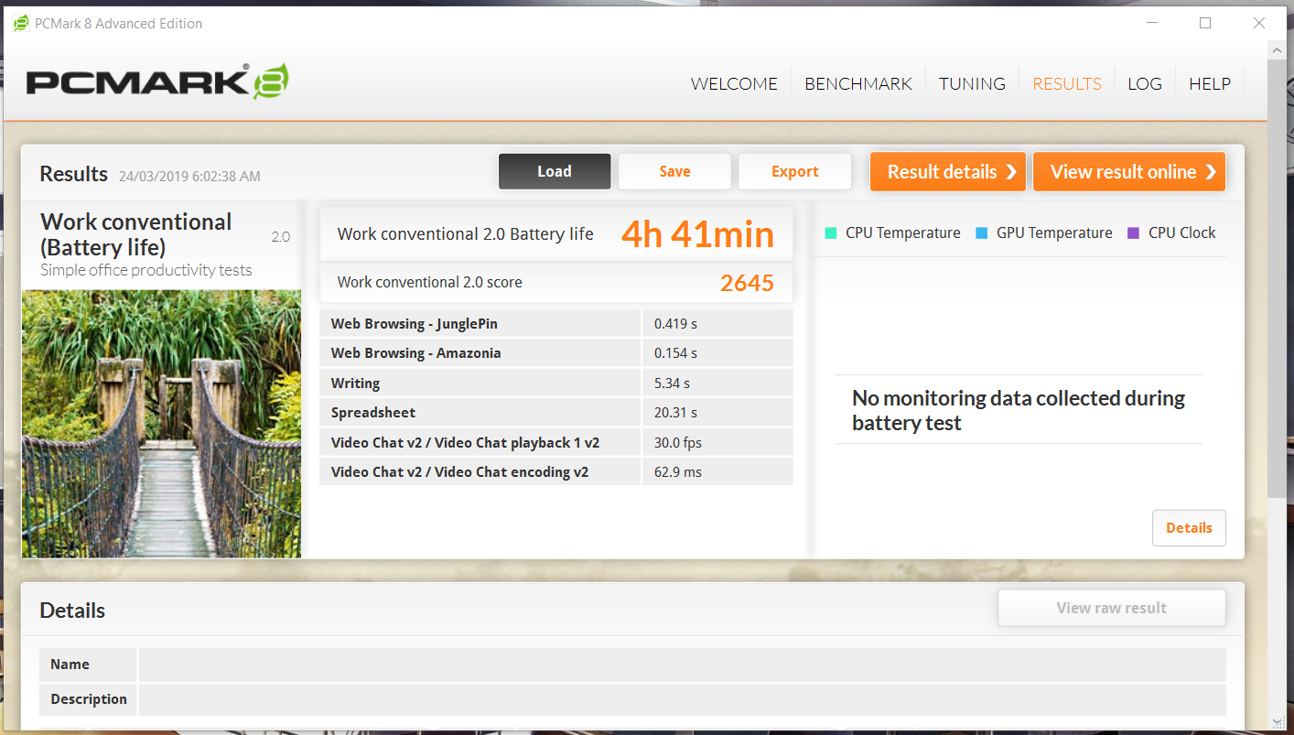This screenshot has height=735, width=1294.
Task: Select the RESULTS tab
Action: coord(1067,83)
